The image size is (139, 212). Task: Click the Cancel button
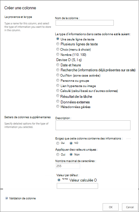(x=130, y=207)
